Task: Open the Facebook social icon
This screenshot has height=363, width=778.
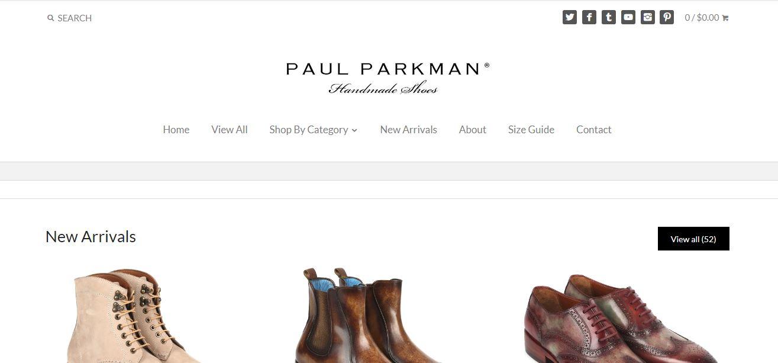Action: coord(589,17)
